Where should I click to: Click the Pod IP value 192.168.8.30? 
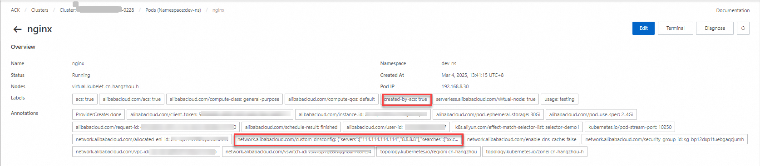pos(455,86)
